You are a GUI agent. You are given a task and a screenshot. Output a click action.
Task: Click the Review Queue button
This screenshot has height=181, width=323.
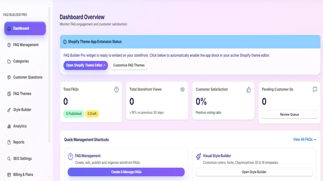289,115
